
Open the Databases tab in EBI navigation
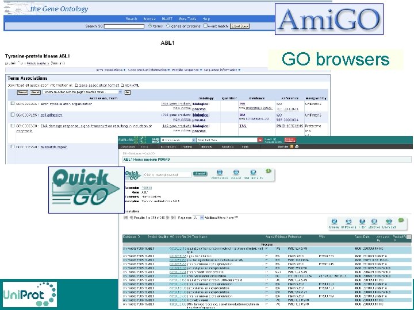pyautogui.click(x=128, y=146)
